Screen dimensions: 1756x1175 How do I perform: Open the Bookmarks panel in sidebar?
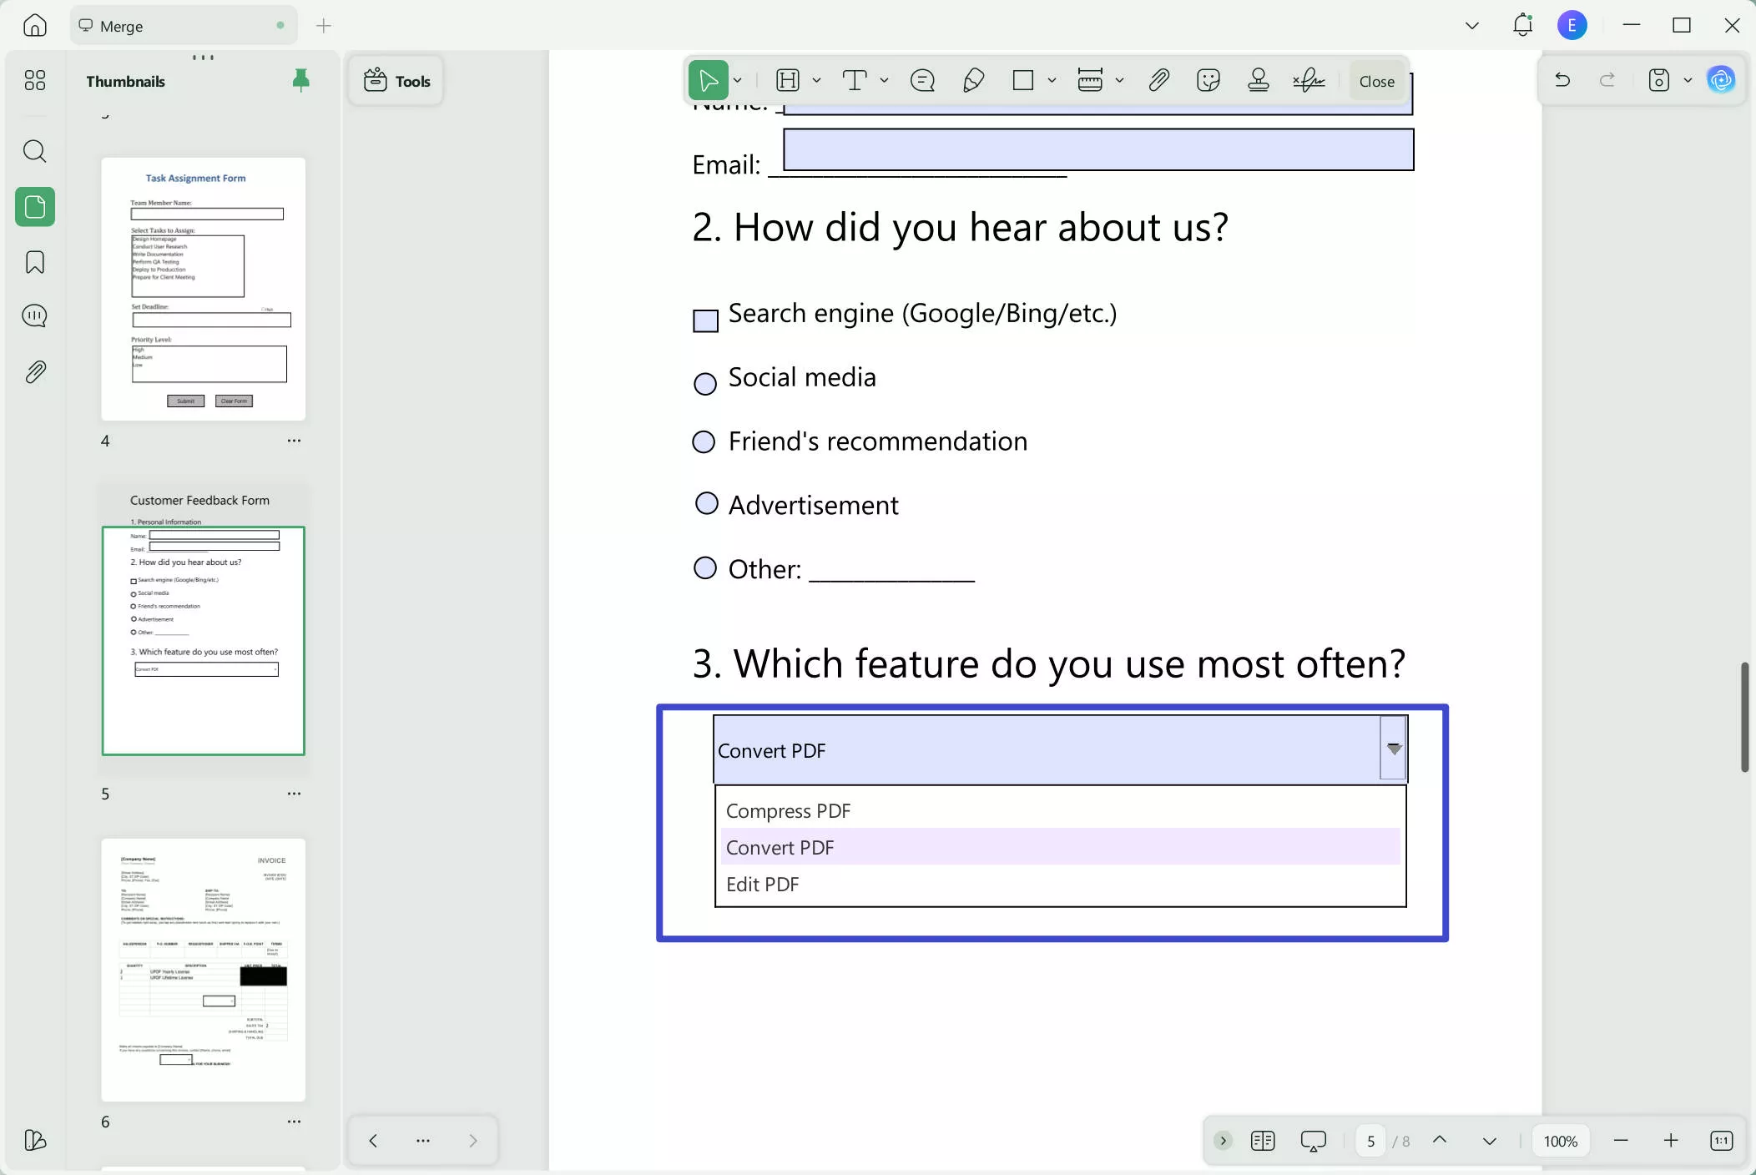34,262
